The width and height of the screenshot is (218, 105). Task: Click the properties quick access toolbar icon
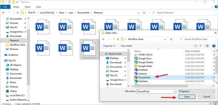[9, 2]
